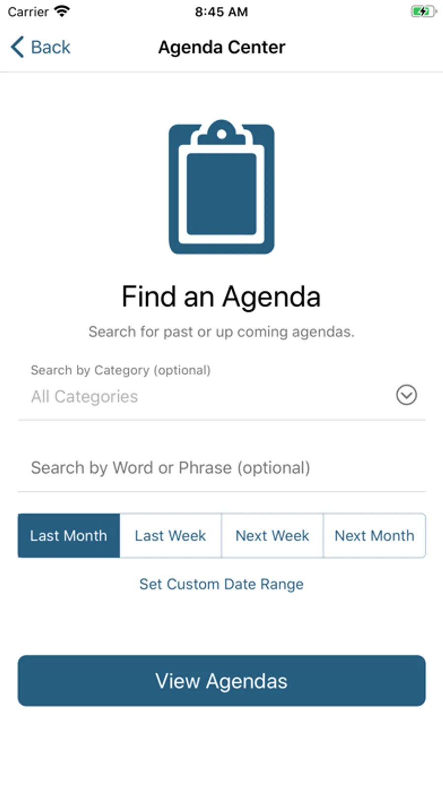Tap the search past or upcoming agendas subtitle

click(221, 332)
